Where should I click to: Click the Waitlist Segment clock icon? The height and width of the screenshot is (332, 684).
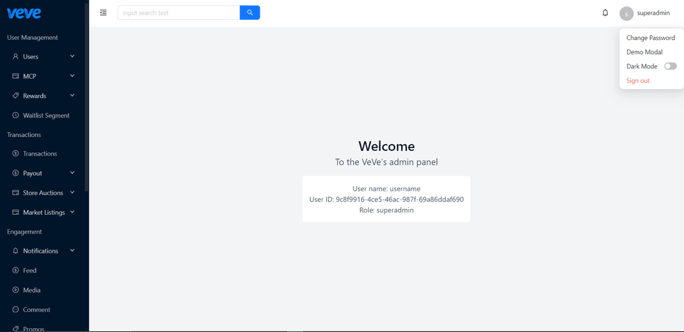16,115
